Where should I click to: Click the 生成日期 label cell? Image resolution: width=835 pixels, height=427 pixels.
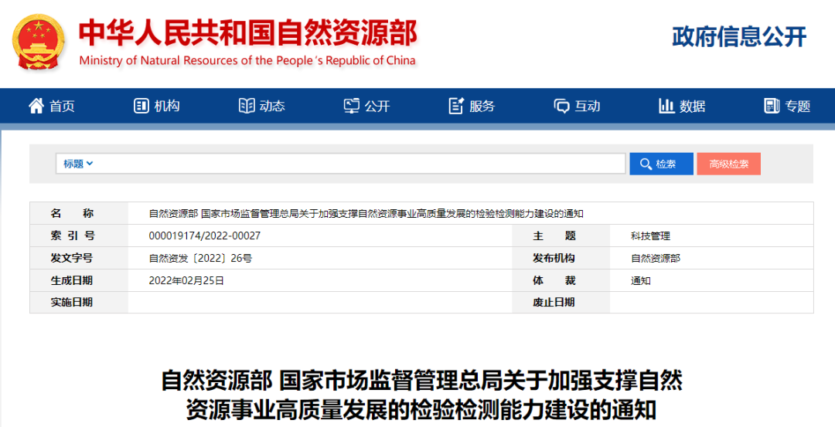(79, 280)
